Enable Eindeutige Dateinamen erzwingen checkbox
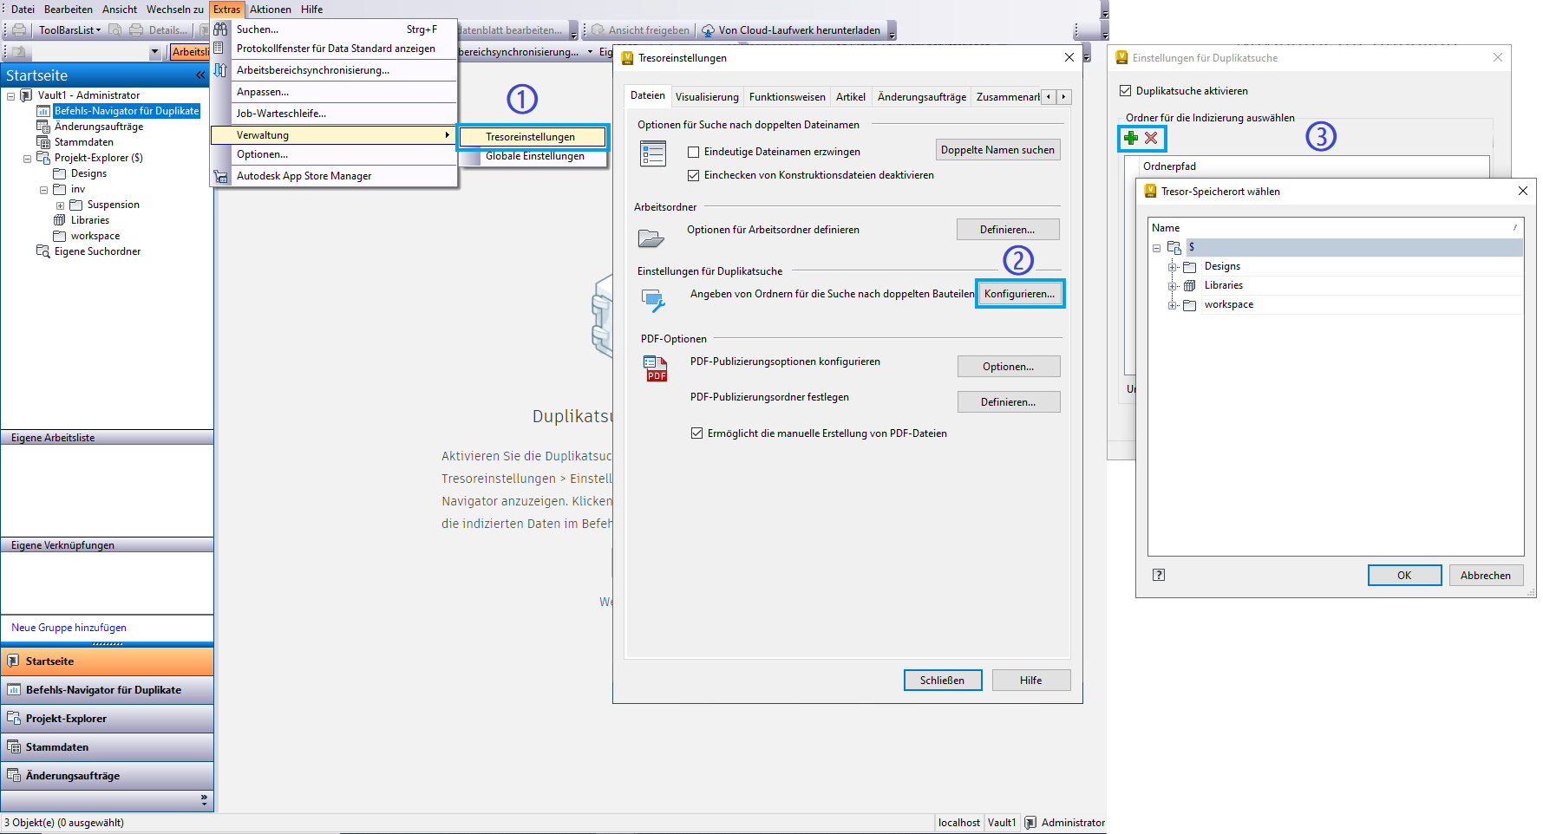 click(x=693, y=152)
